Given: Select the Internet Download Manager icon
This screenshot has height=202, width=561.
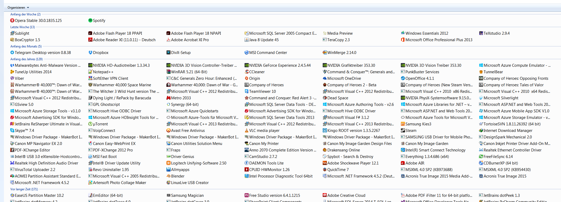Looking at the screenshot, I should click(x=481, y=130).
